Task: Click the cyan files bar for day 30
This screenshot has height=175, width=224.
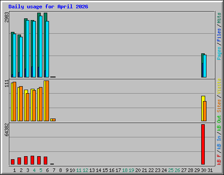Action: tap(205, 66)
